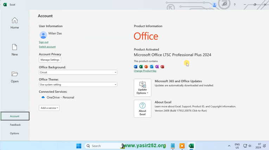Open the Home page in the sidebar

click(14, 23)
